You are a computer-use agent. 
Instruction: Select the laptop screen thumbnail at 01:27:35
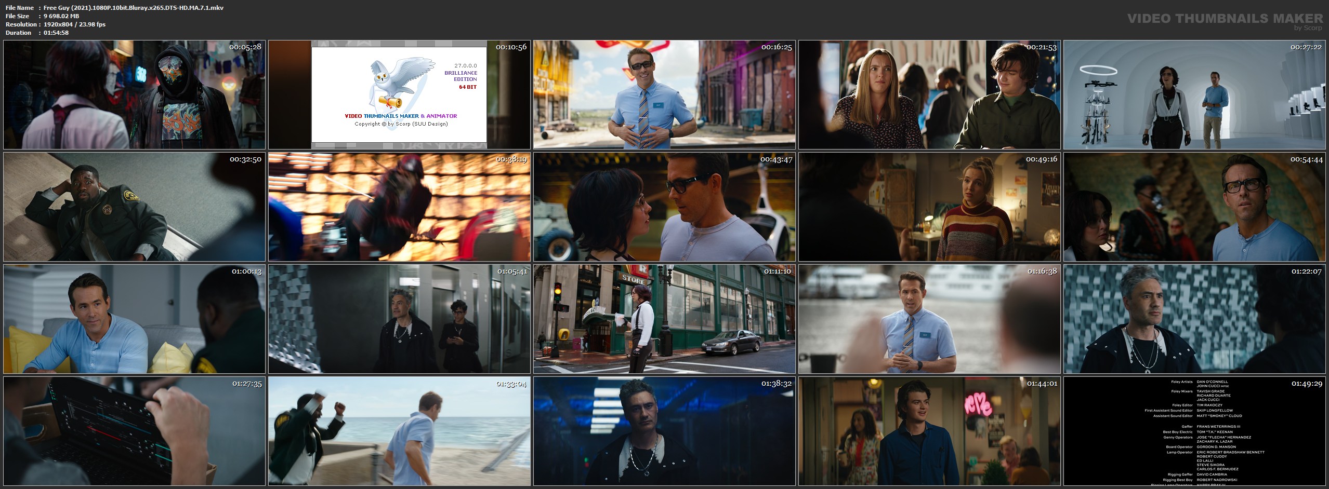pyautogui.click(x=134, y=431)
